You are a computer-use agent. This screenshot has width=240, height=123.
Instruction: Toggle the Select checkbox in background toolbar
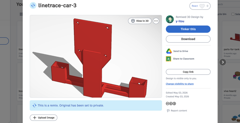tap(233, 14)
